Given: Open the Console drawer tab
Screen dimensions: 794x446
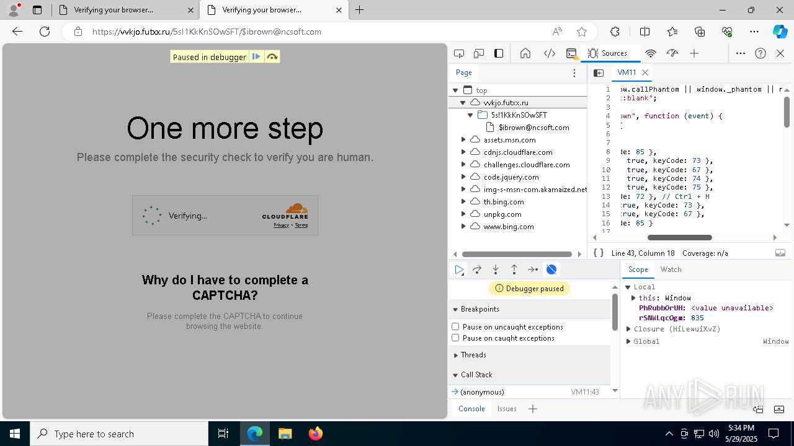Looking at the screenshot, I should click(x=471, y=409).
